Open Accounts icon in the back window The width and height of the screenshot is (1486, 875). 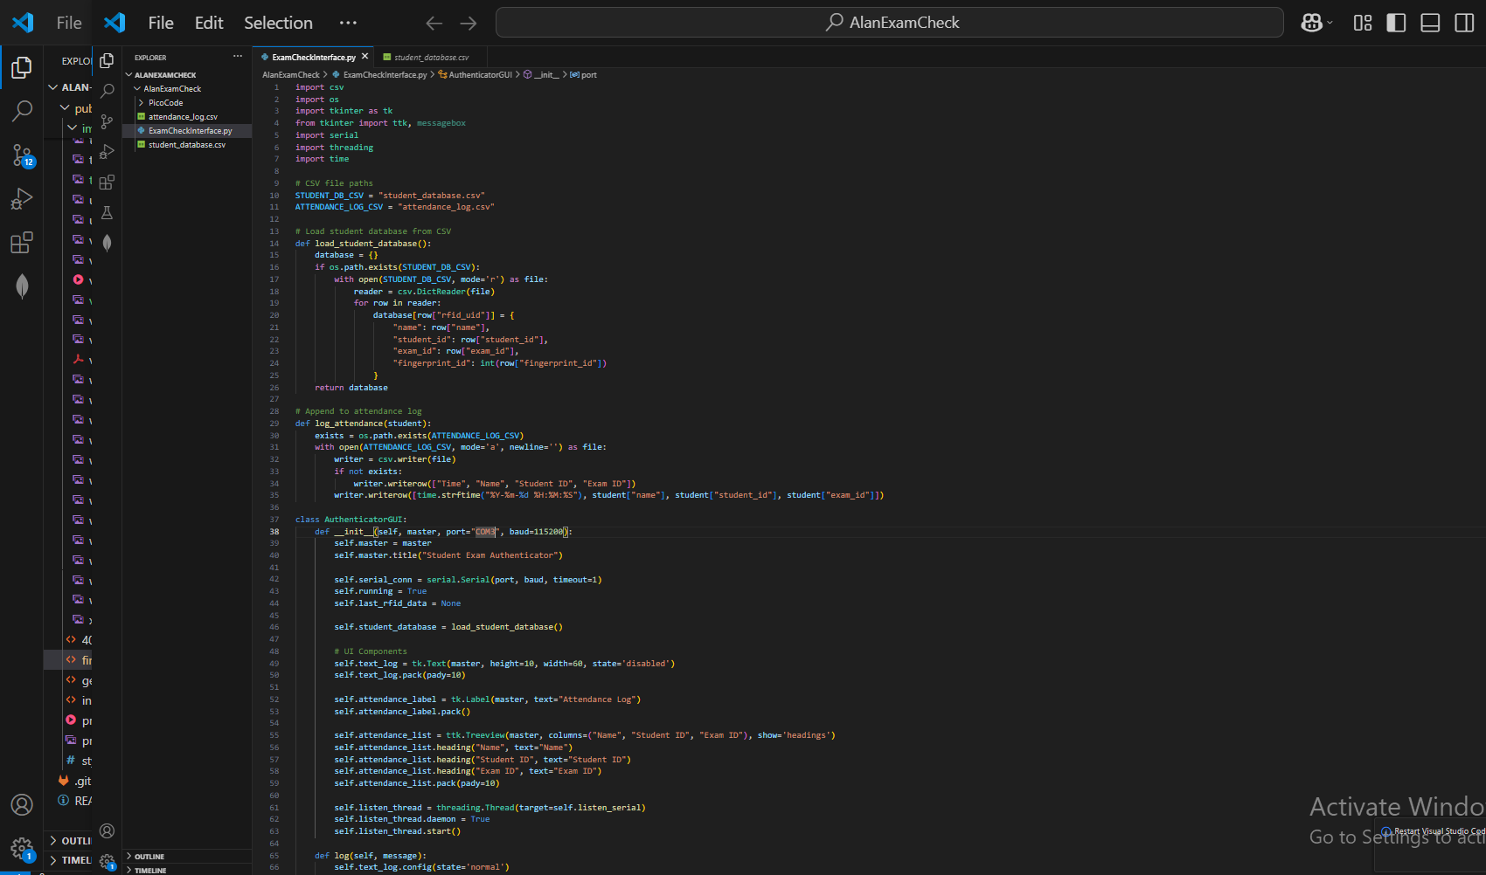22,804
